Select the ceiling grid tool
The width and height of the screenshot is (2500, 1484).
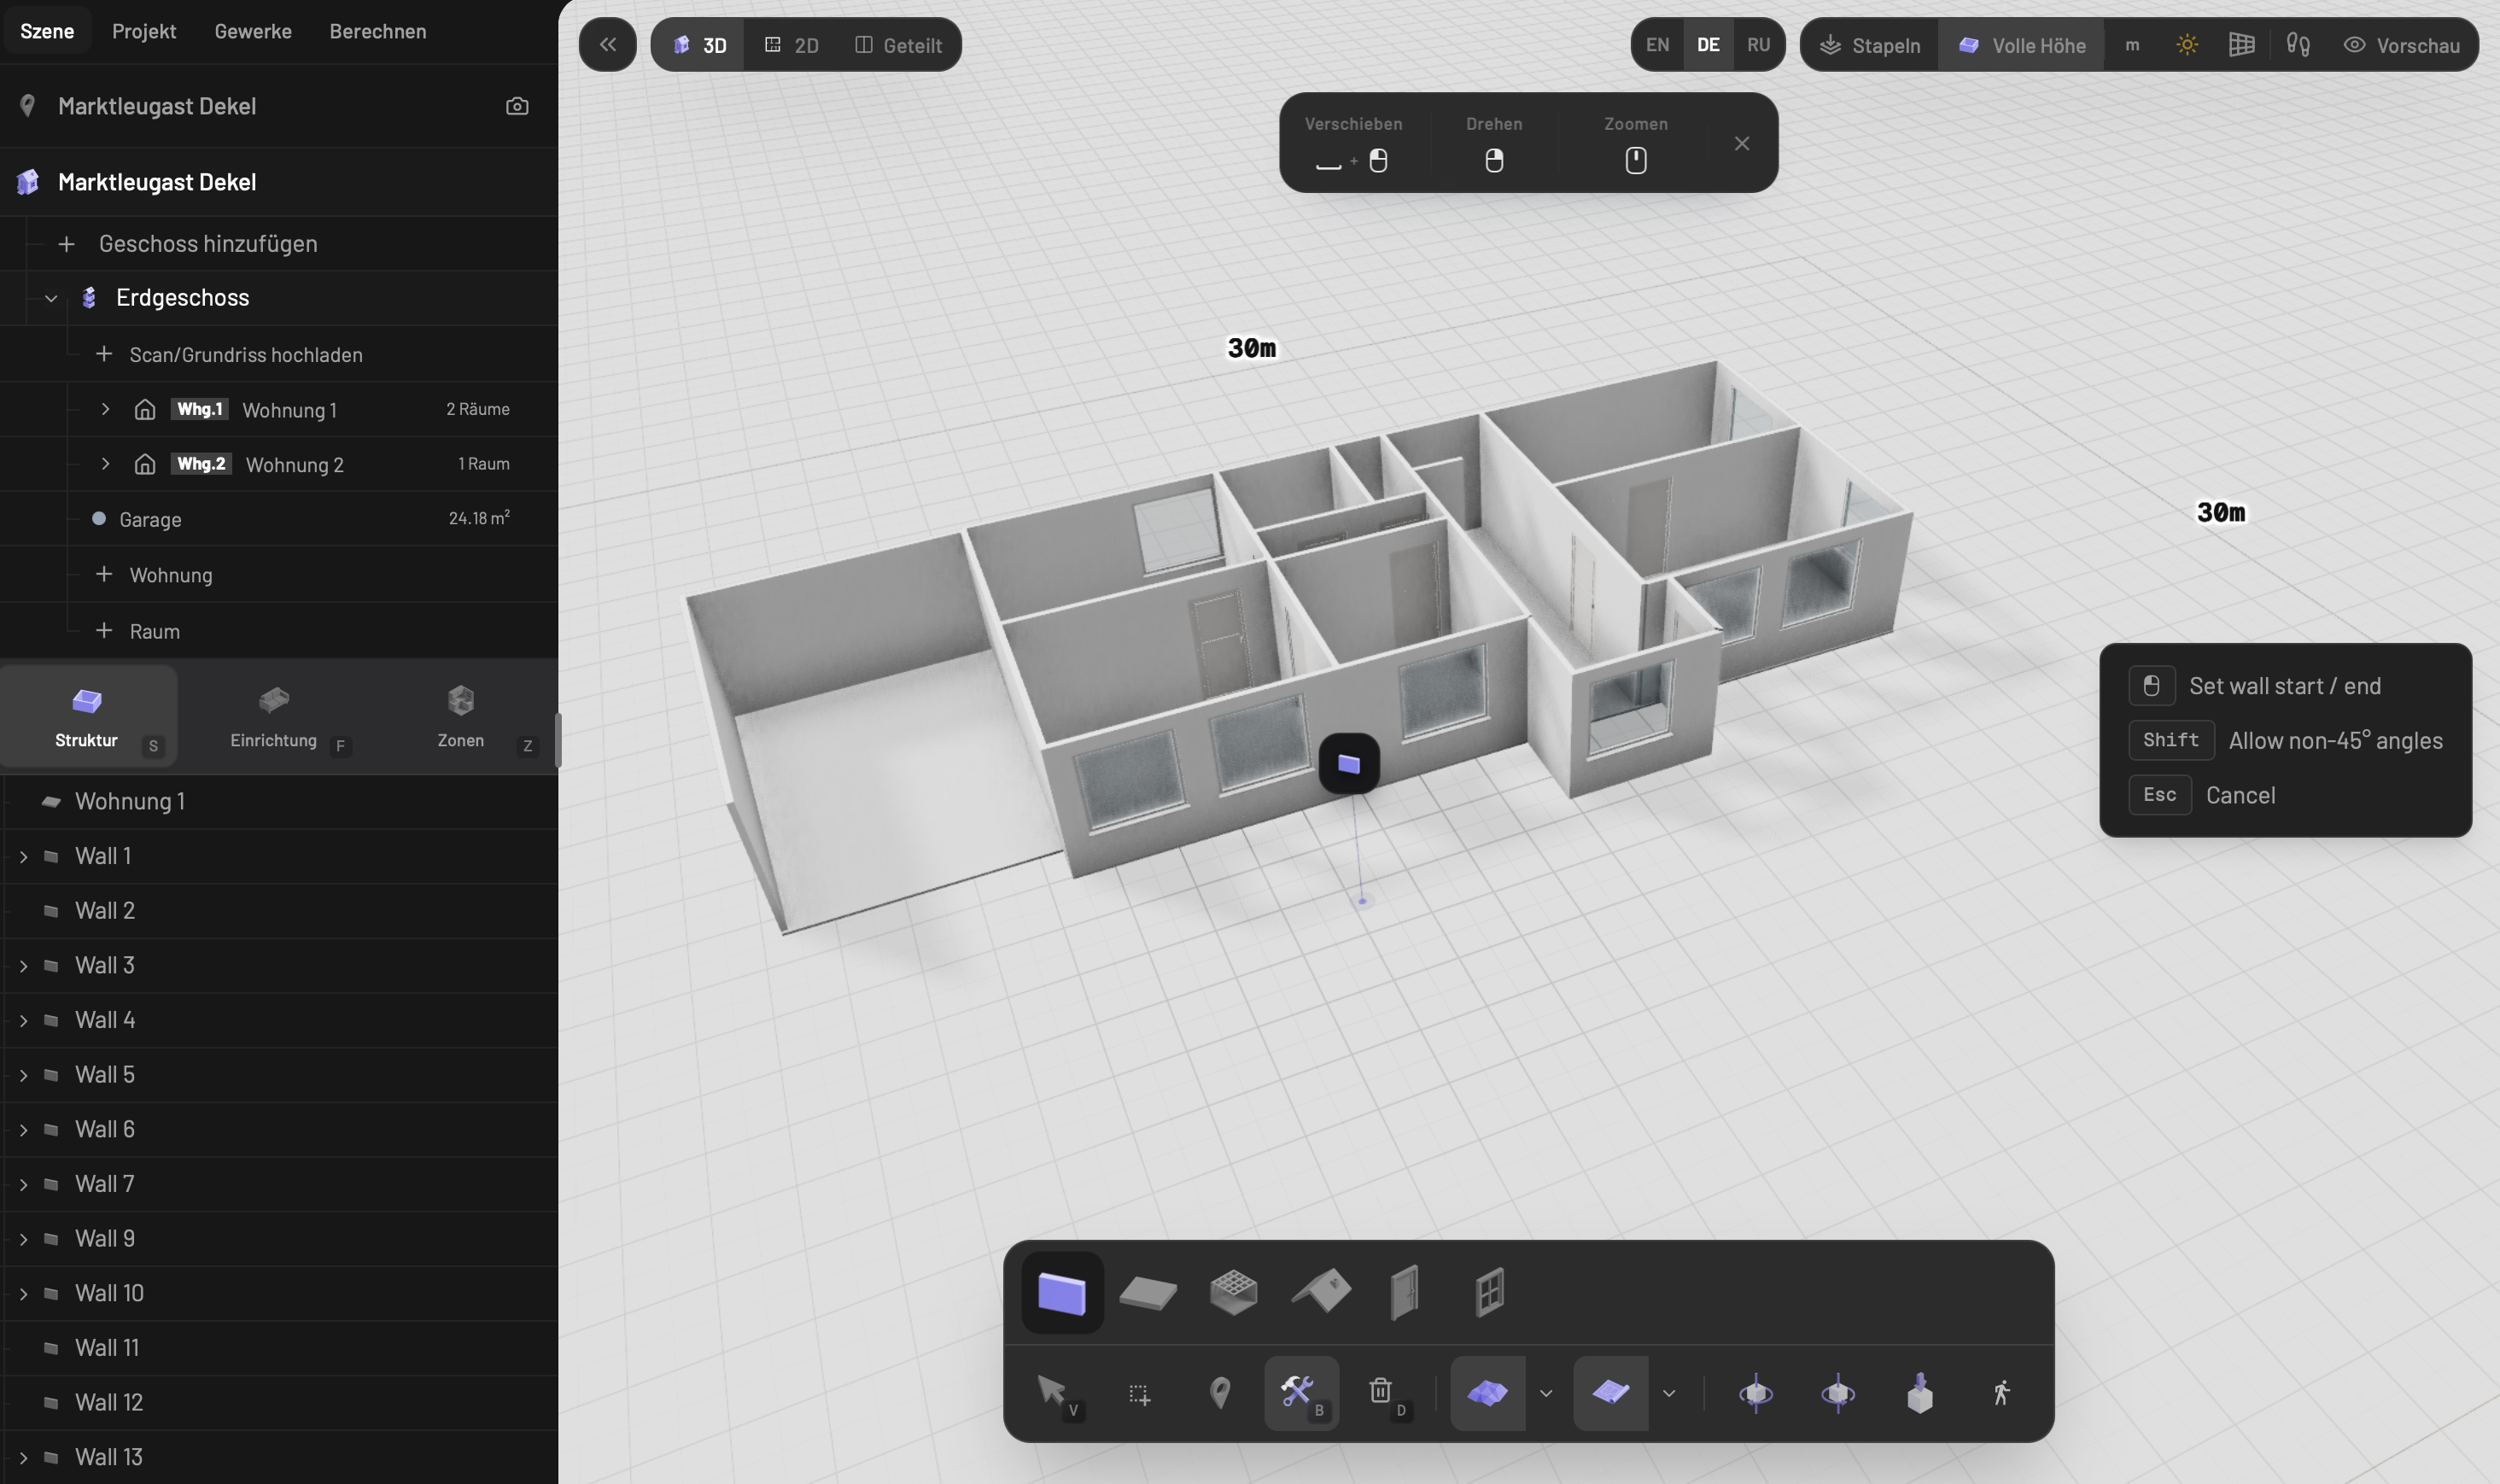(x=1233, y=1292)
